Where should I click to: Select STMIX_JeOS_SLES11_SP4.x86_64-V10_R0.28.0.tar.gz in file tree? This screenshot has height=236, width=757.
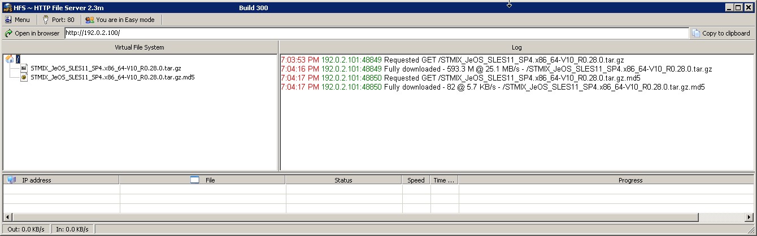(106, 68)
